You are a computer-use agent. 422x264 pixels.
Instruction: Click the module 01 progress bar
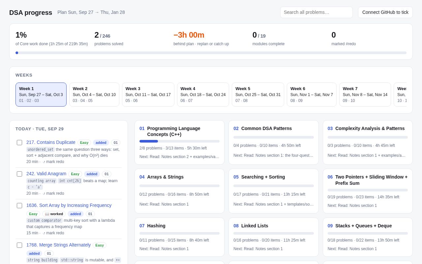tap(179, 141)
